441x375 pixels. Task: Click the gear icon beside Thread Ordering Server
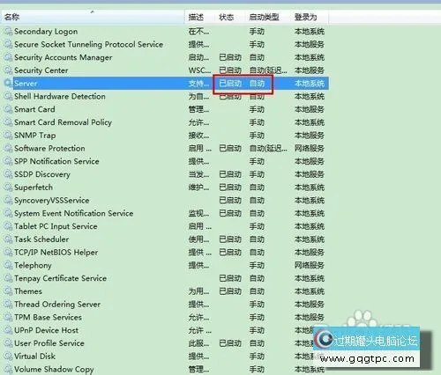click(x=8, y=304)
